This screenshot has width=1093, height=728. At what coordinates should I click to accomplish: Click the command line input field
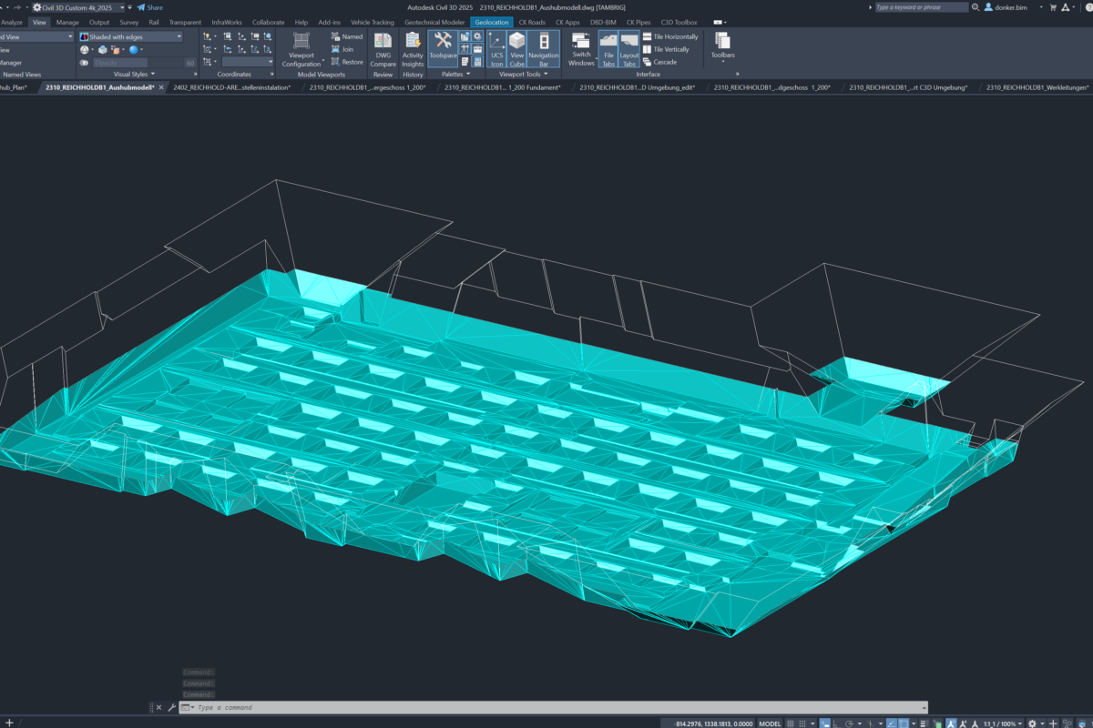coord(546,707)
